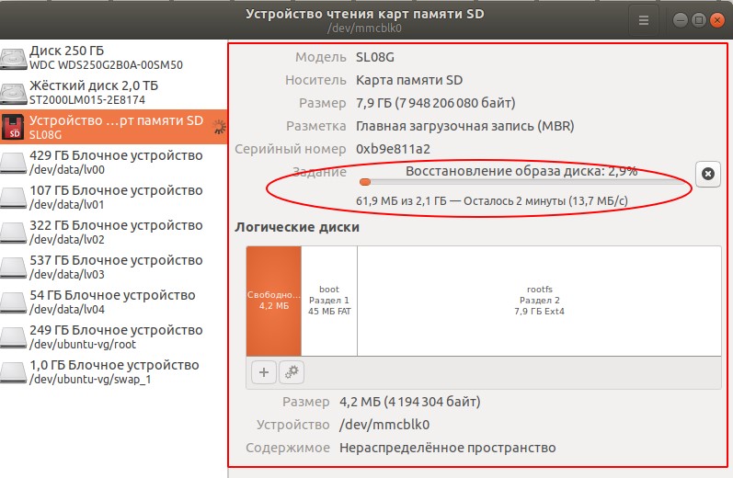Select the 2.0 TB hard disk
Screen dimensions: 733x478
click(x=106, y=92)
